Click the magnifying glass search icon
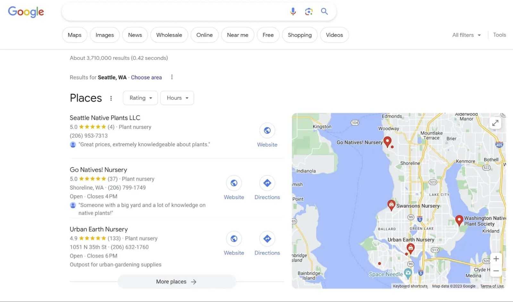This screenshot has height=302, width=513. [x=324, y=12]
